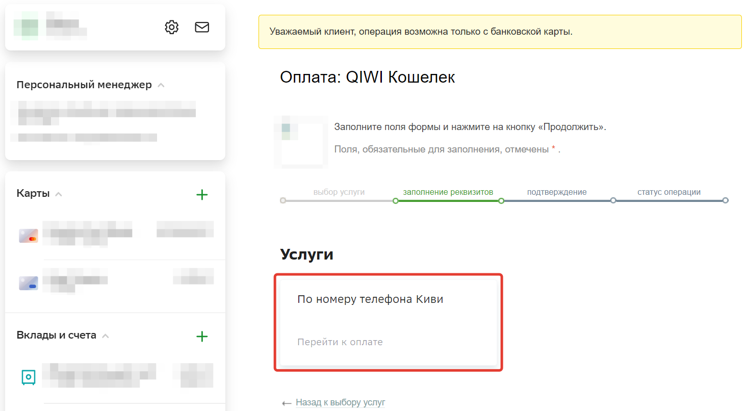Add a deposit with the plus icon

[202, 336]
